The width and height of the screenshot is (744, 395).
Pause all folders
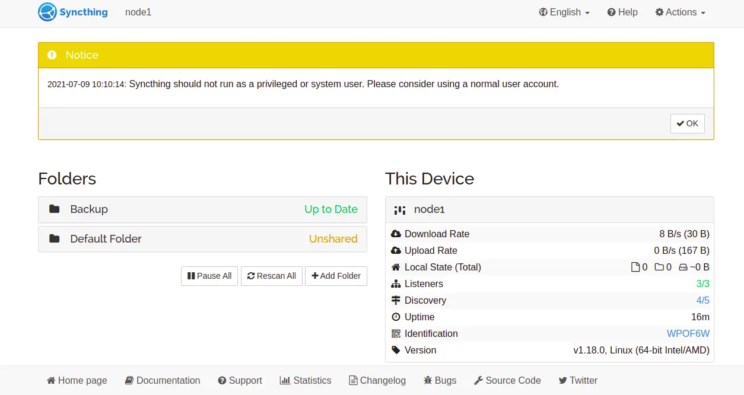(209, 276)
